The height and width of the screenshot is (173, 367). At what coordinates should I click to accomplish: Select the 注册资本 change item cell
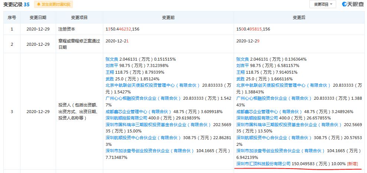click(x=79, y=29)
